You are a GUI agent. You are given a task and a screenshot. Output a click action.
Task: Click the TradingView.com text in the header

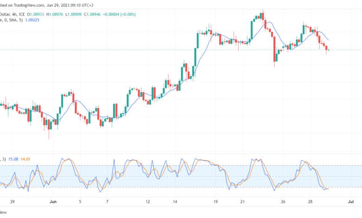coord(29,5)
